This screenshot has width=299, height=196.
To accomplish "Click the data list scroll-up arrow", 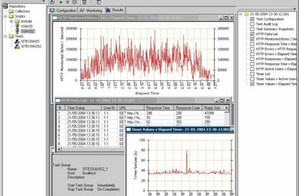I will [227, 108].
